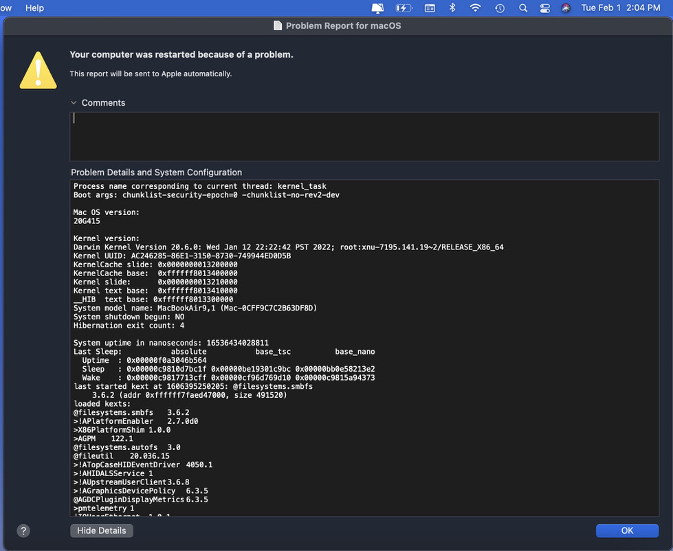The width and height of the screenshot is (673, 551).
Task: Collapse the Comments disclosure chevron
Action: [74, 102]
